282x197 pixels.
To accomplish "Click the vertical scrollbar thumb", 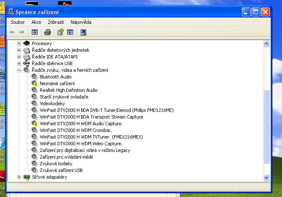I will [266, 127].
